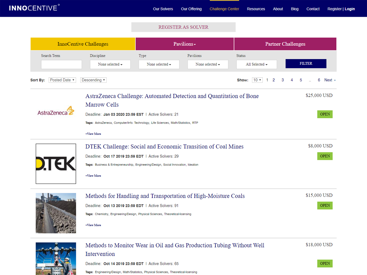Expand View More under AstraZeneca challenge

(93, 134)
